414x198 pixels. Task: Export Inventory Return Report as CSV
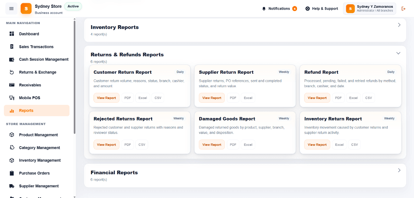pyautogui.click(x=354, y=145)
